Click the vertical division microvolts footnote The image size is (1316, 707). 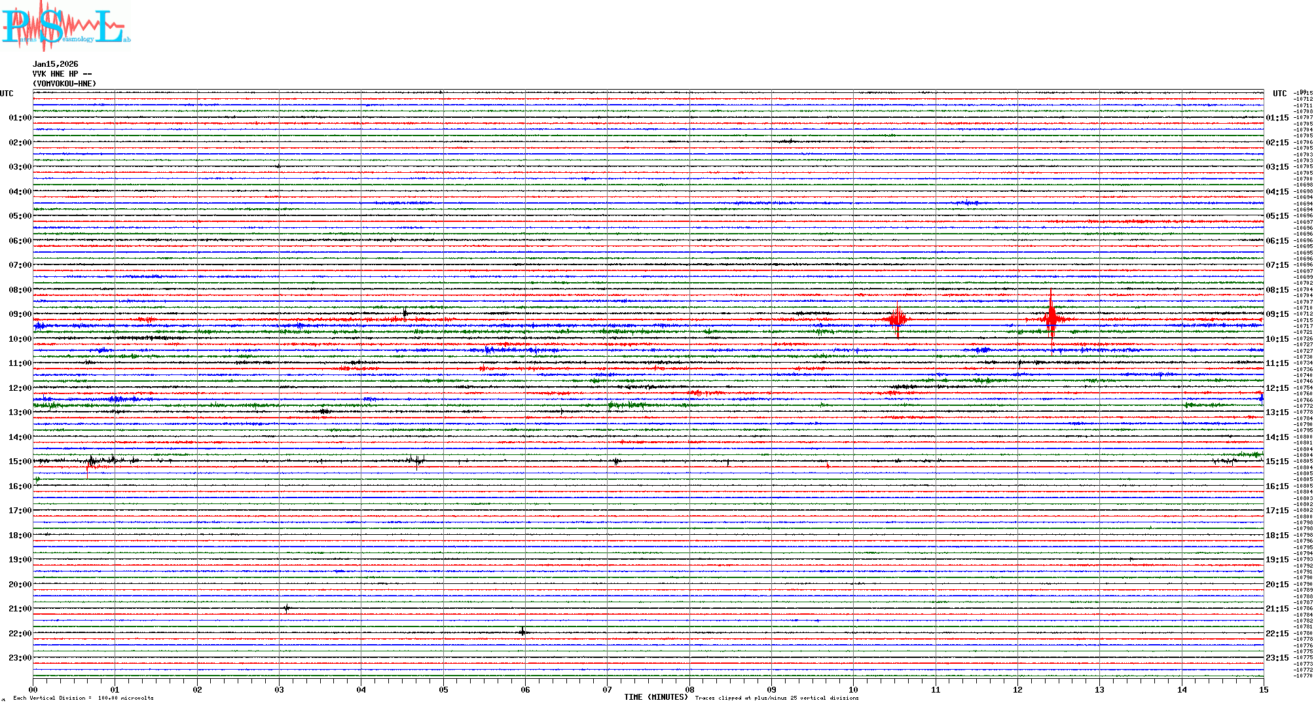(x=83, y=698)
